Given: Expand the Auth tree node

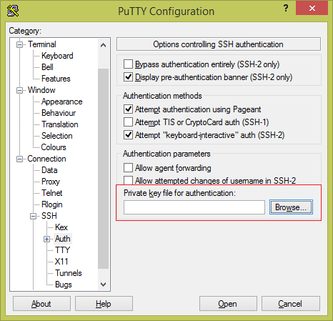Looking at the screenshot, I should pyautogui.click(x=47, y=239).
